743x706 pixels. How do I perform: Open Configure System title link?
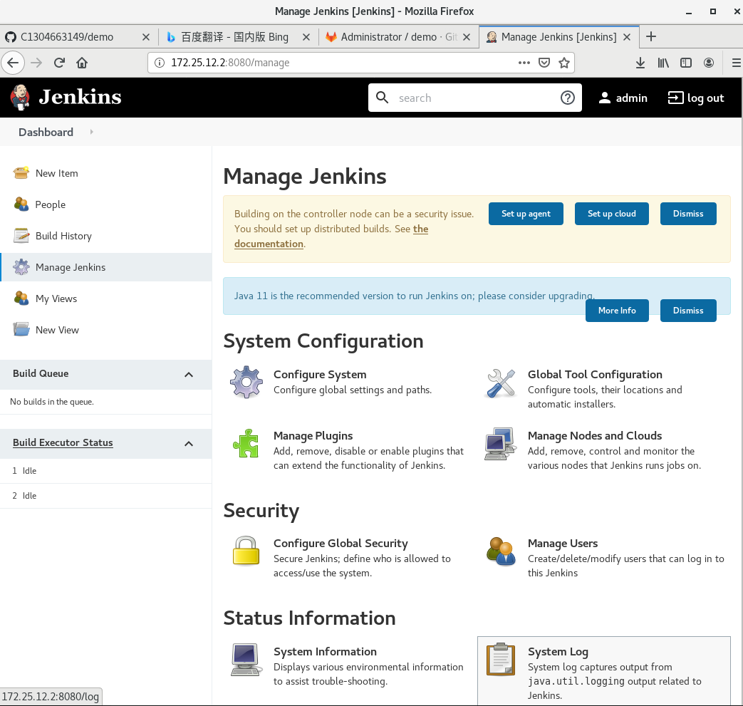tap(320, 374)
